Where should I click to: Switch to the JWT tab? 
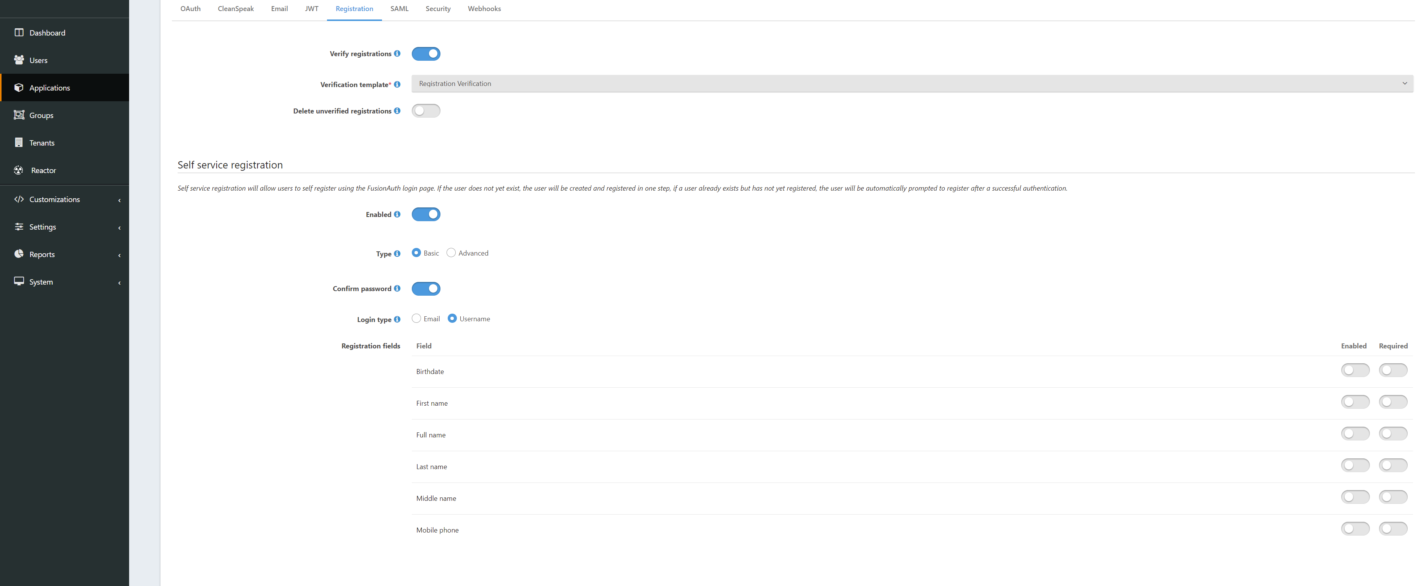pos(312,9)
